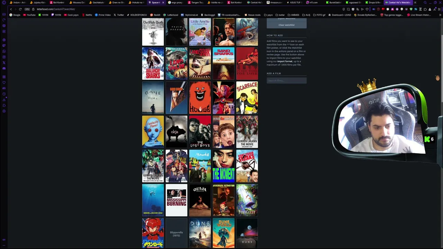This screenshot has width=443, height=249.
Task: Expand the FOTO gif bookmarks folder
Action: click(319, 15)
